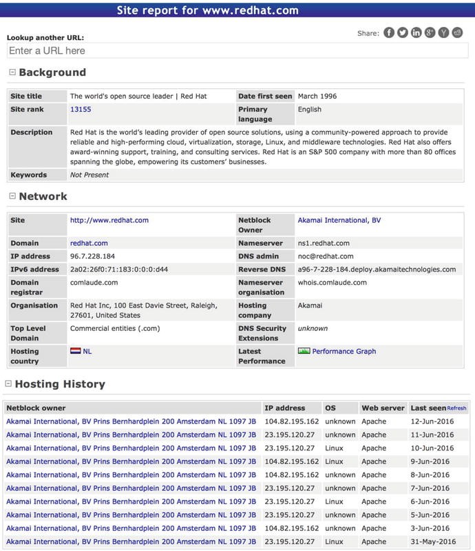475x551 pixels.
Task: Click the IP address value 96.7.228.184
Action: coord(93,256)
